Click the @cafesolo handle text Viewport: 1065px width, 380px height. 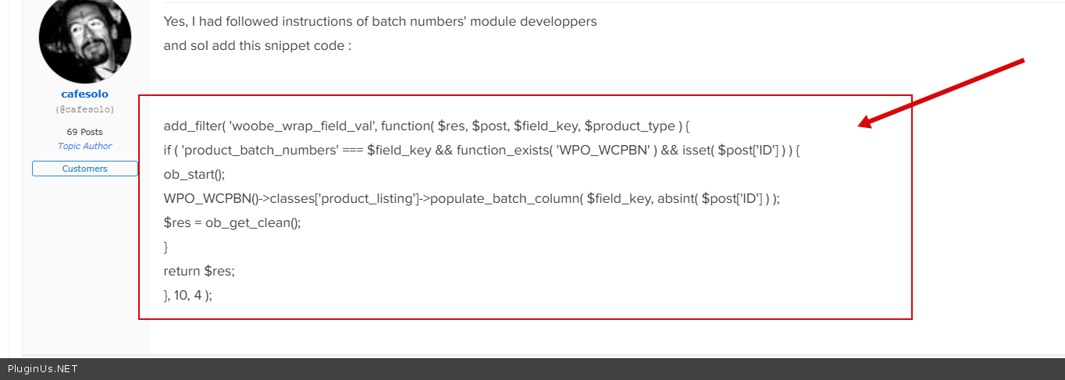84,110
